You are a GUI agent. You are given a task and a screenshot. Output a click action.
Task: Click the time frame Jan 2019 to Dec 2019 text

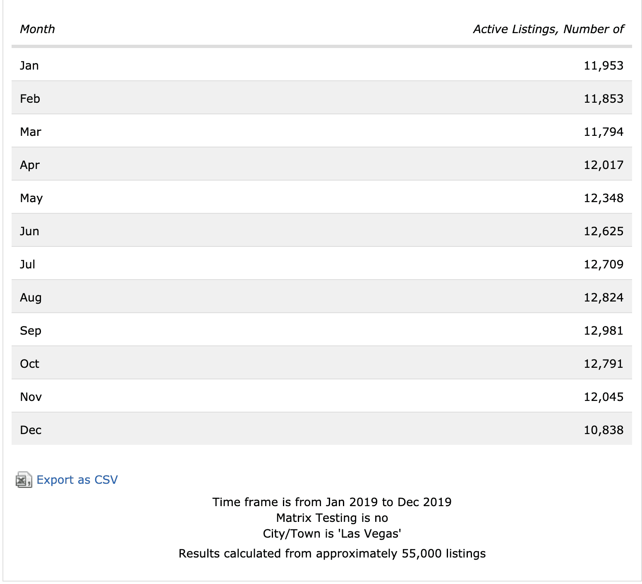click(332, 502)
